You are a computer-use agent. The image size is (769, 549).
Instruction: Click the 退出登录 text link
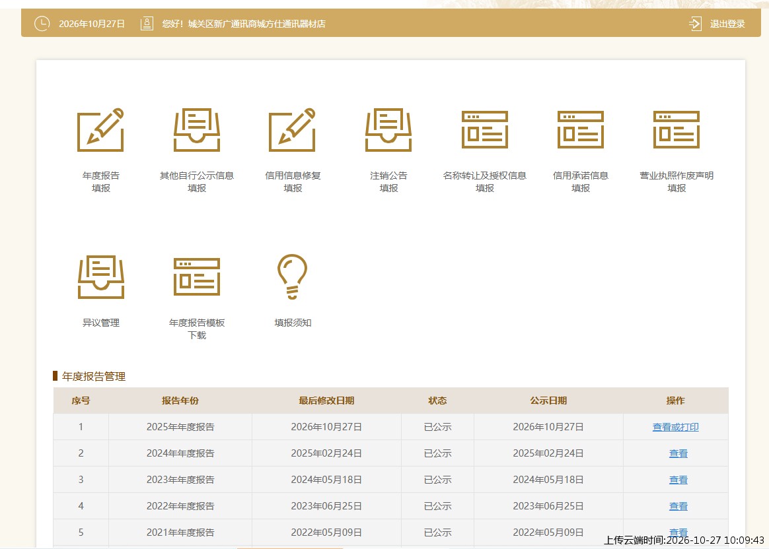click(727, 24)
